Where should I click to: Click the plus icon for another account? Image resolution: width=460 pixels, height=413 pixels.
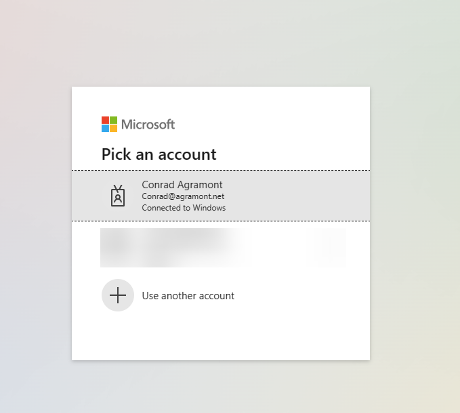(118, 295)
